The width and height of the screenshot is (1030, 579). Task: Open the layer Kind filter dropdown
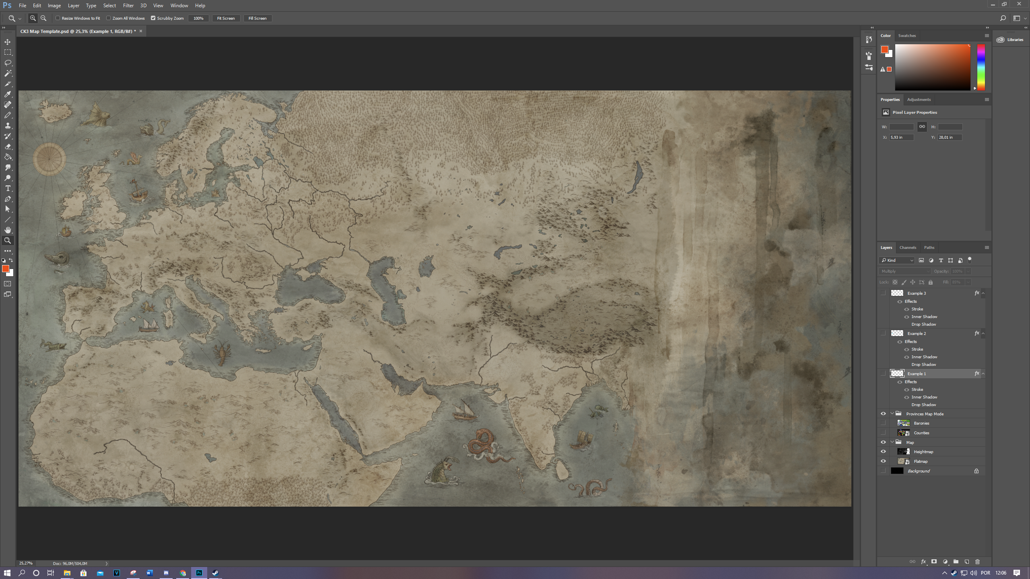point(897,261)
